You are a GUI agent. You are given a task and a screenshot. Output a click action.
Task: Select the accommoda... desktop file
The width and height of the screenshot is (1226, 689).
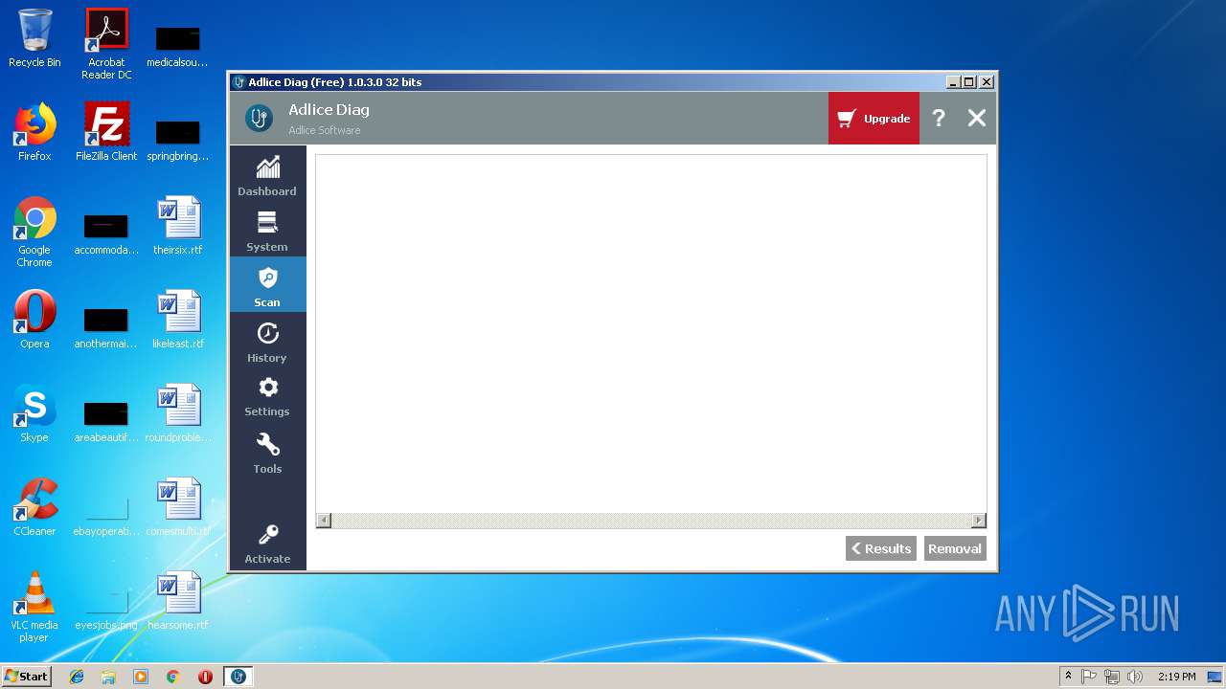click(x=106, y=233)
